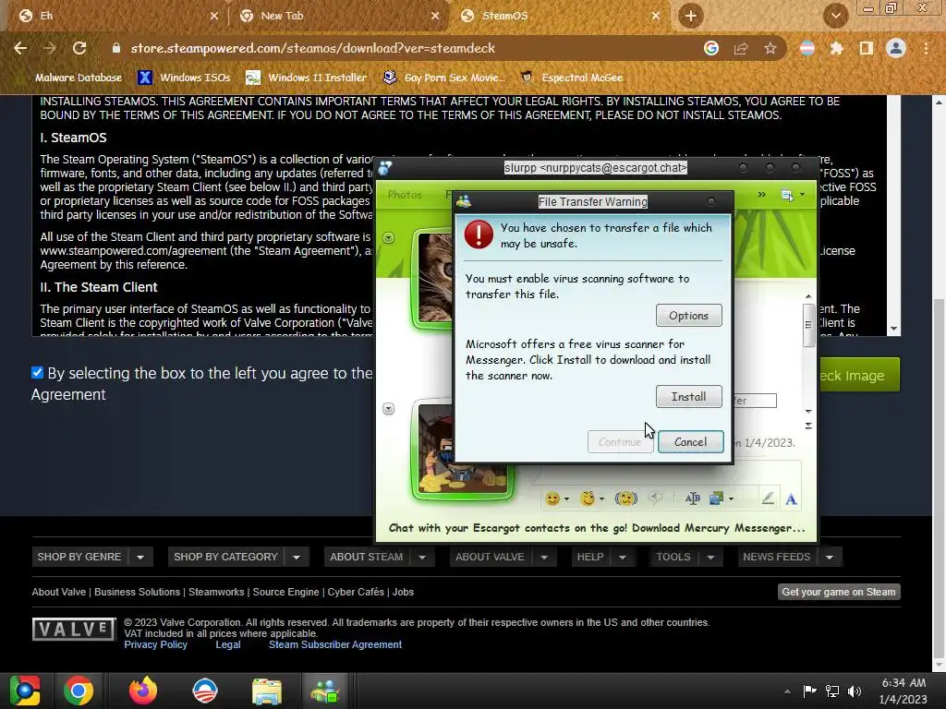This screenshot has width=946, height=709.
Task: Switch to text typing mode A icon
Action: coord(791,499)
